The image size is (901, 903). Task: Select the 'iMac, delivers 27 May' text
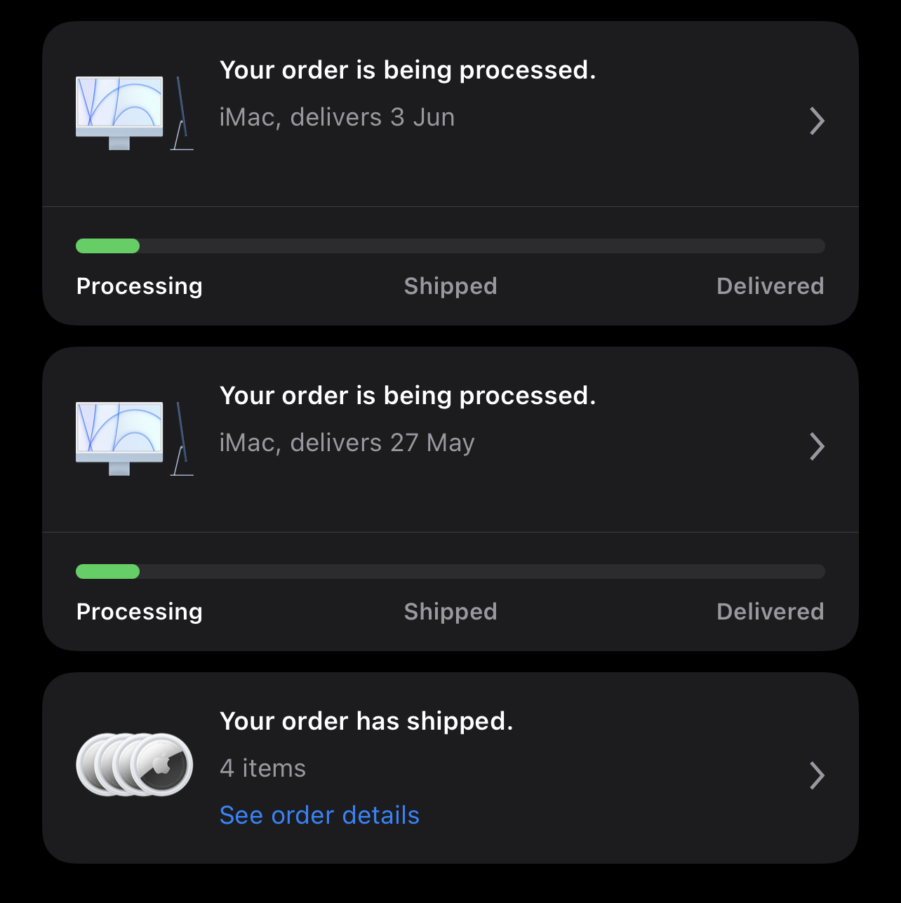[347, 443]
